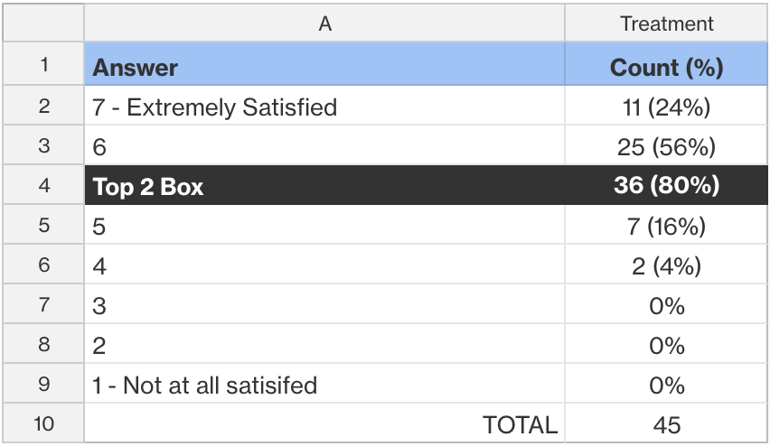Click the cell showing 7 (16%)
Image resolution: width=770 pixels, height=446 pixels.
pos(666,225)
